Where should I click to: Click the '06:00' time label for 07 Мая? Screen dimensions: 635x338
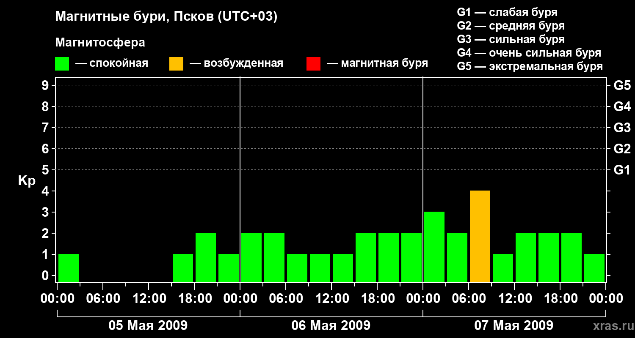coord(469,299)
